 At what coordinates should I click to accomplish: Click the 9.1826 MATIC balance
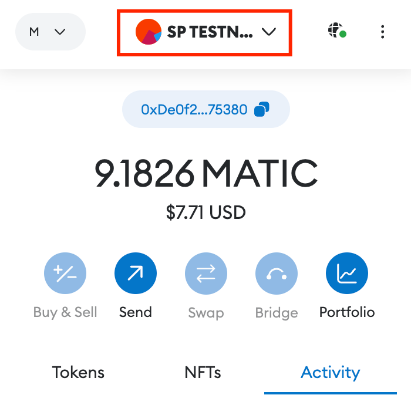(x=206, y=174)
